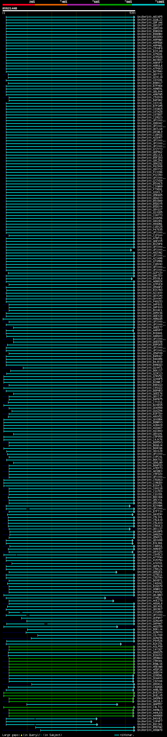
Task: Open hit UniRef100_A9NTN5
Action: click(150, 94)
